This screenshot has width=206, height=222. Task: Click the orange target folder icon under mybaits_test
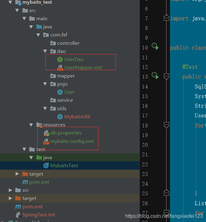[x=25, y=174]
